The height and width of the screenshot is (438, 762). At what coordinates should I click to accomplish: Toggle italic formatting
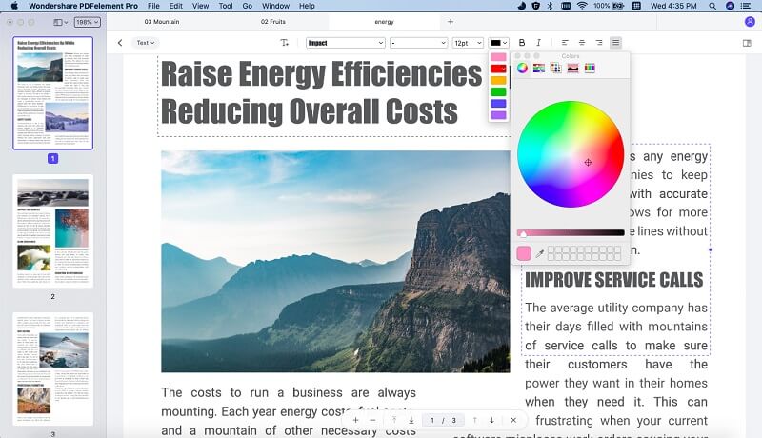click(x=538, y=43)
